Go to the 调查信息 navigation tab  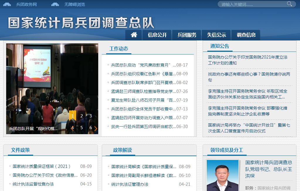(x=246, y=35)
